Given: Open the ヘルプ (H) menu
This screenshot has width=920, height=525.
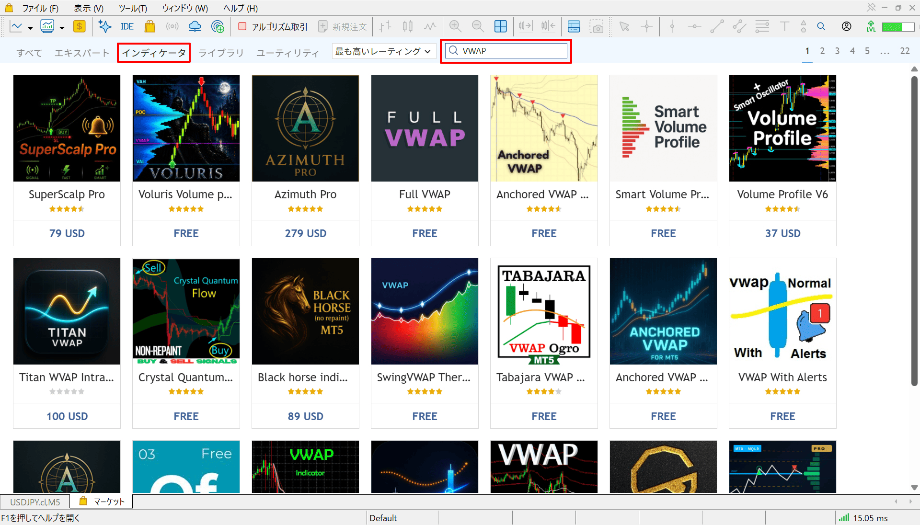Looking at the screenshot, I should coord(241,8).
